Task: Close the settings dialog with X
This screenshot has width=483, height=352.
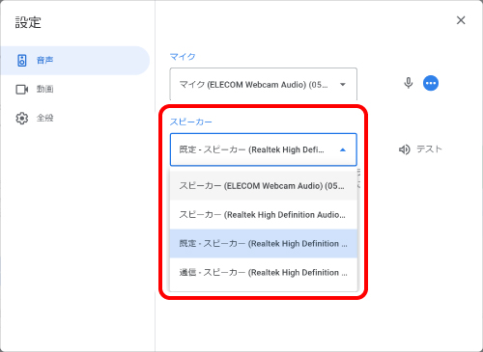Action: point(461,20)
